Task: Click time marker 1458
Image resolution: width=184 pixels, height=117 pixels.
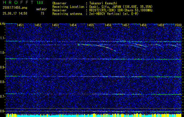Action: tap(143, 25)
